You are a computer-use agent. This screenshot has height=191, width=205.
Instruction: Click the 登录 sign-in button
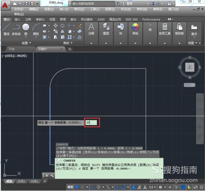[x=128, y=4]
